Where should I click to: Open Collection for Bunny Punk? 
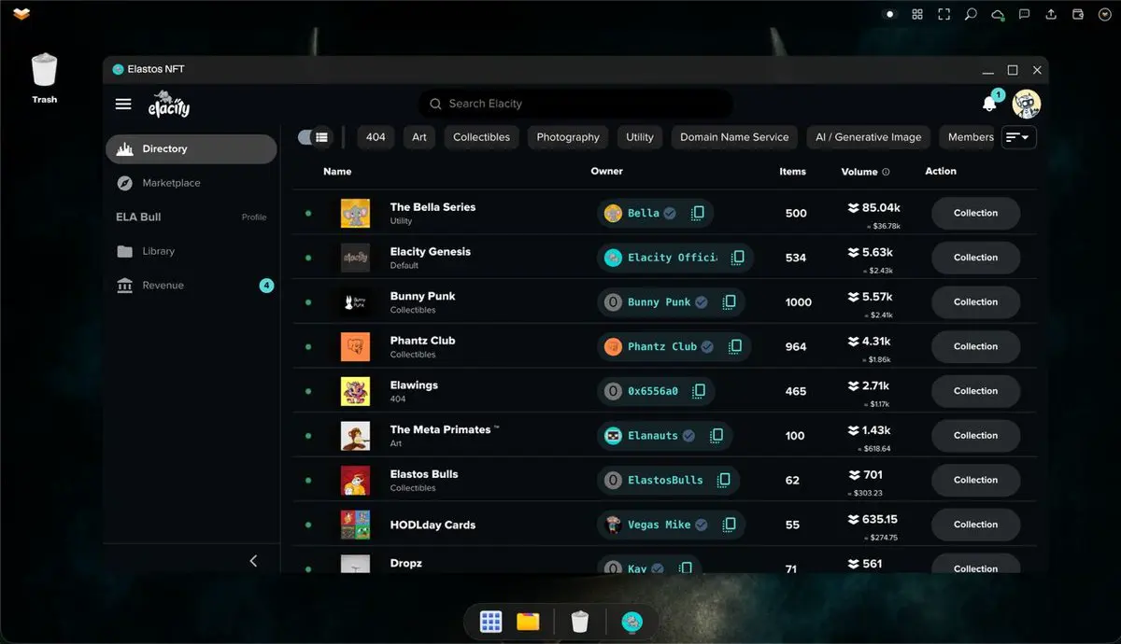coord(976,301)
